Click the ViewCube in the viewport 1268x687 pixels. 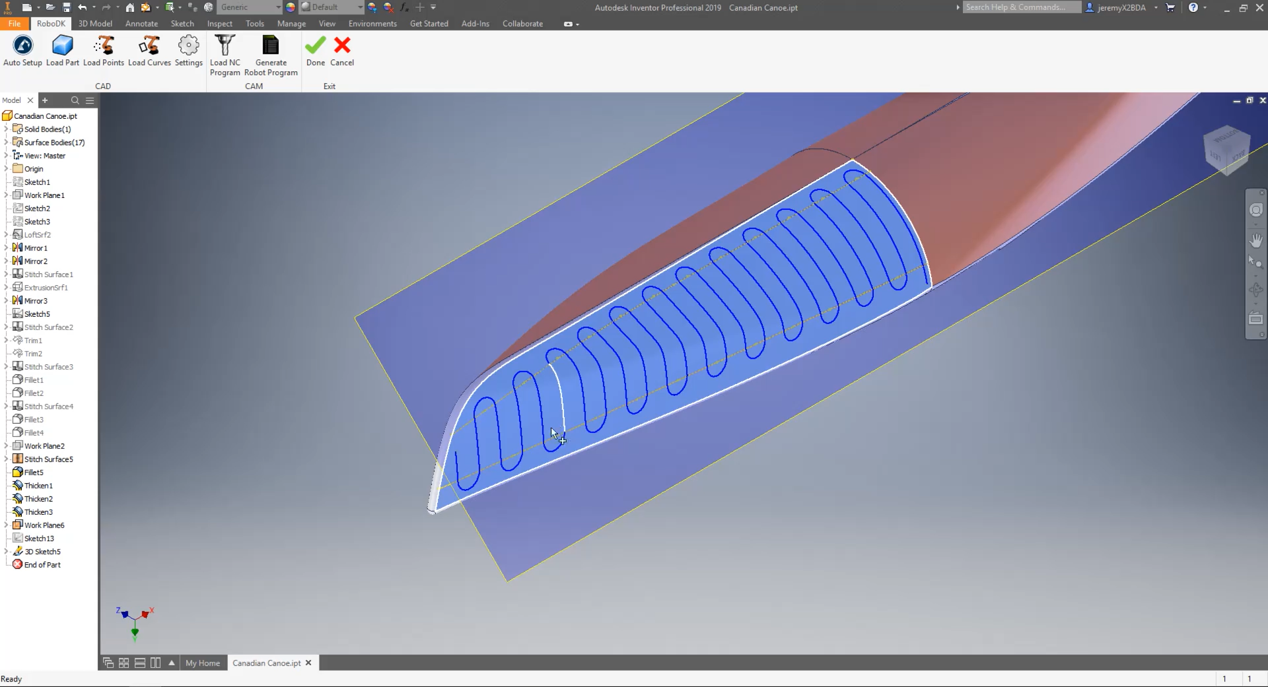(x=1226, y=149)
